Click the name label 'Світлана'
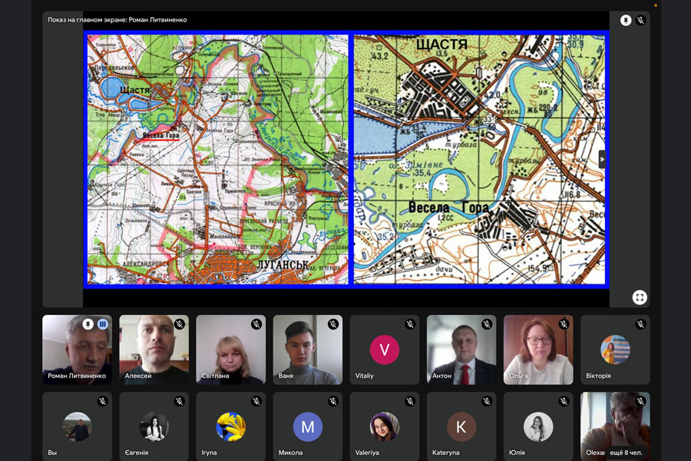The height and width of the screenshot is (461, 691). pyautogui.click(x=215, y=376)
